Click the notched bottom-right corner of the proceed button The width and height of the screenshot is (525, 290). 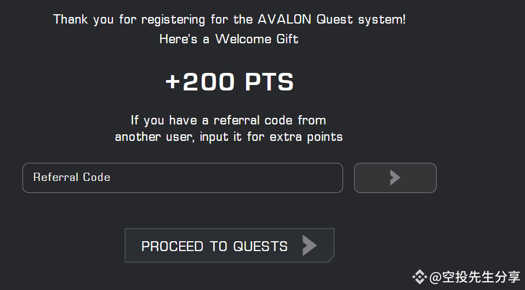click(x=331, y=259)
